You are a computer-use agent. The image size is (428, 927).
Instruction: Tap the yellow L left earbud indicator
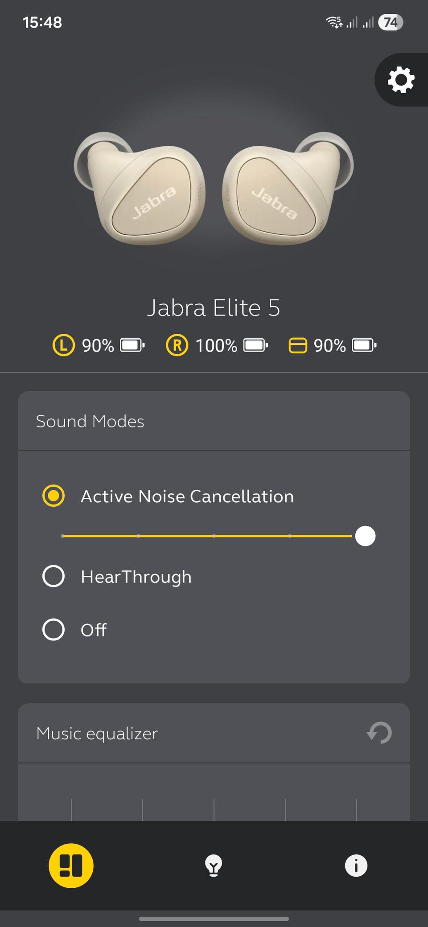(x=64, y=345)
